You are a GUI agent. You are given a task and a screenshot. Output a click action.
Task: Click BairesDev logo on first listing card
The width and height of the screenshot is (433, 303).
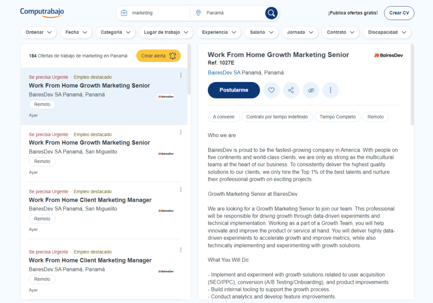point(166,97)
